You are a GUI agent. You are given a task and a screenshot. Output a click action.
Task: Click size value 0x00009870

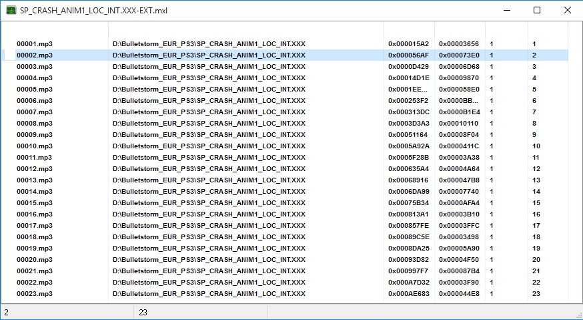(x=459, y=78)
